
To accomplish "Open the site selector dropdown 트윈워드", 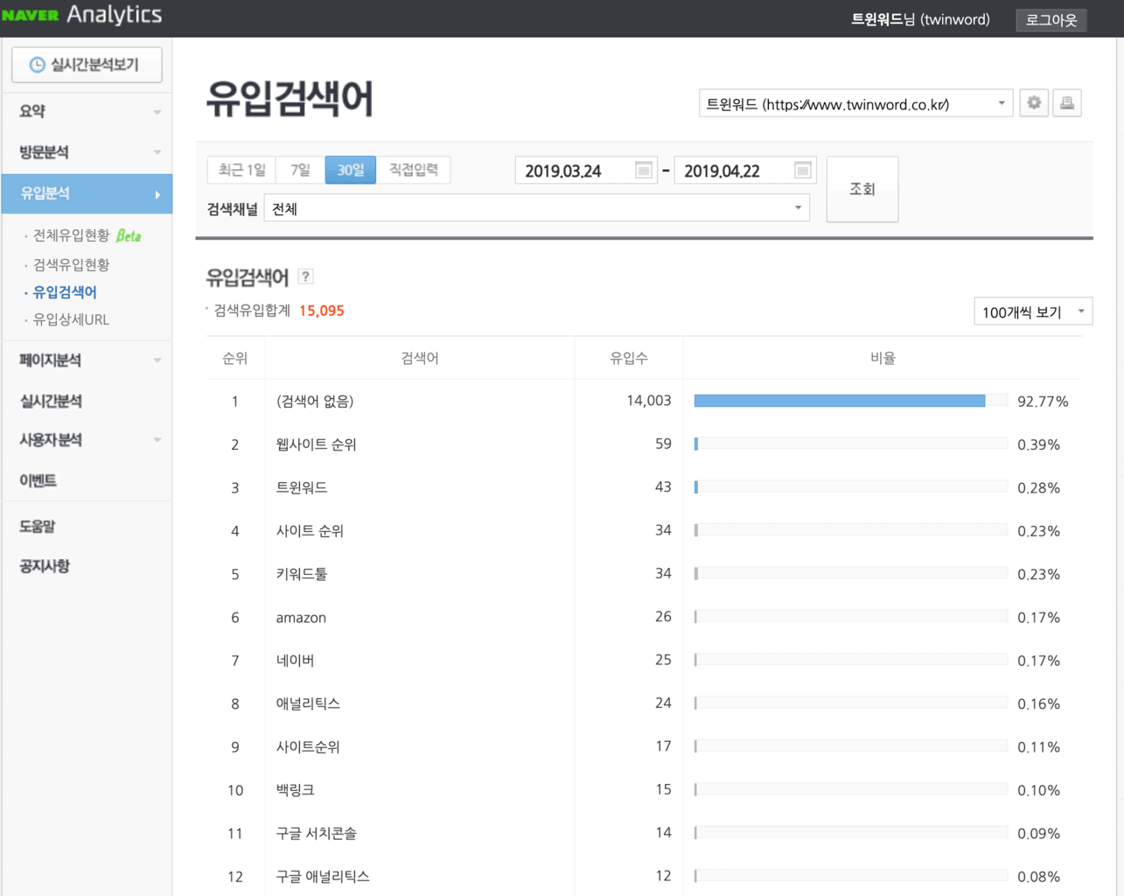I will pyautogui.click(x=855, y=103).
